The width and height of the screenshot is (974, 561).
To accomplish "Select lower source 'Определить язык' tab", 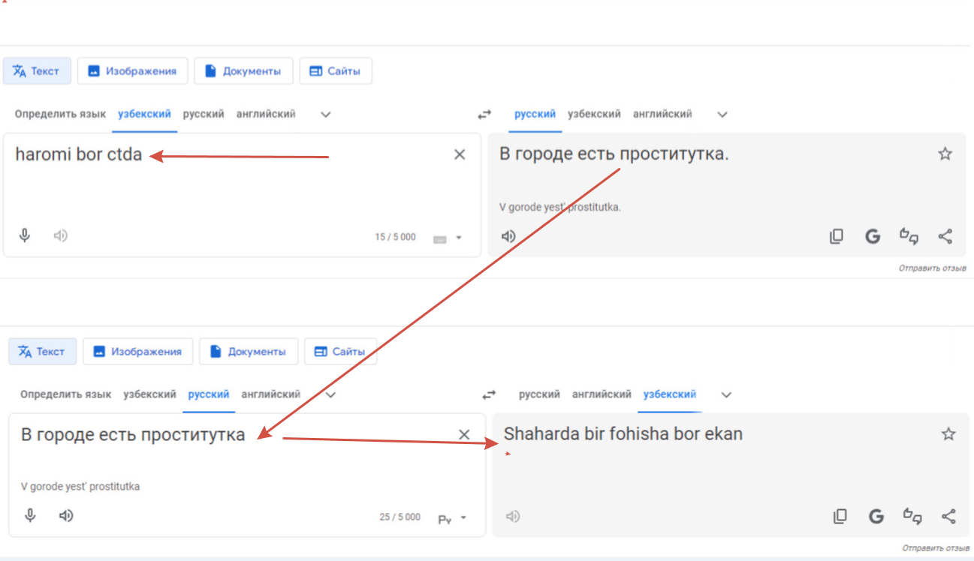I will [65, 394].
